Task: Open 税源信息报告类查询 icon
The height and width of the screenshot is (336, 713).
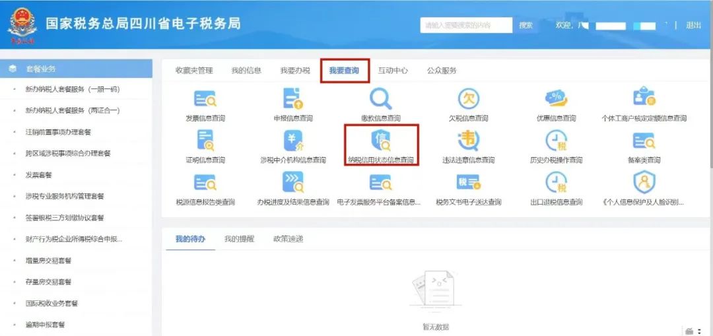Action: point(205,182)
